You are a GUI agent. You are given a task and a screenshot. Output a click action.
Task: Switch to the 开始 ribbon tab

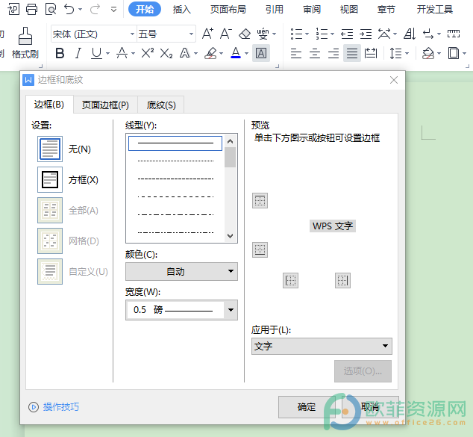coord(145,10)
